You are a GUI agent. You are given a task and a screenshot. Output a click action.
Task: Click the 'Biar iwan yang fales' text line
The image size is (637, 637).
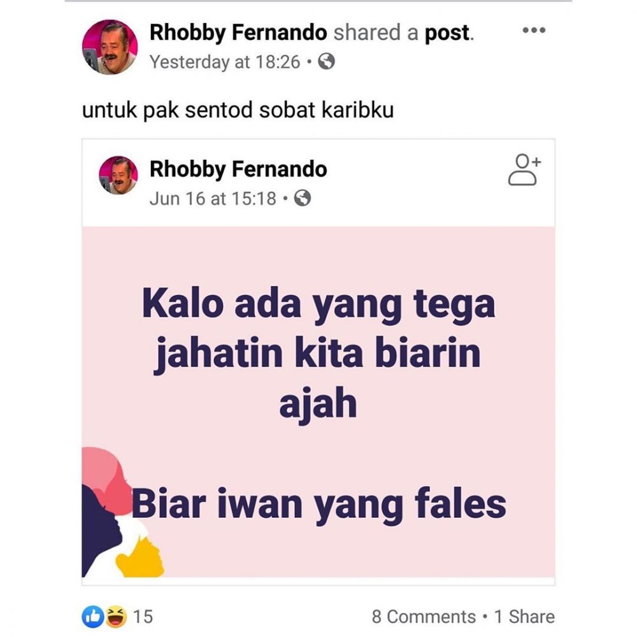(319, 506)
